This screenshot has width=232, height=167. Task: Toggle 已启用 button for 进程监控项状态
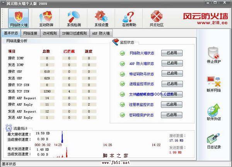pos(172,84)
